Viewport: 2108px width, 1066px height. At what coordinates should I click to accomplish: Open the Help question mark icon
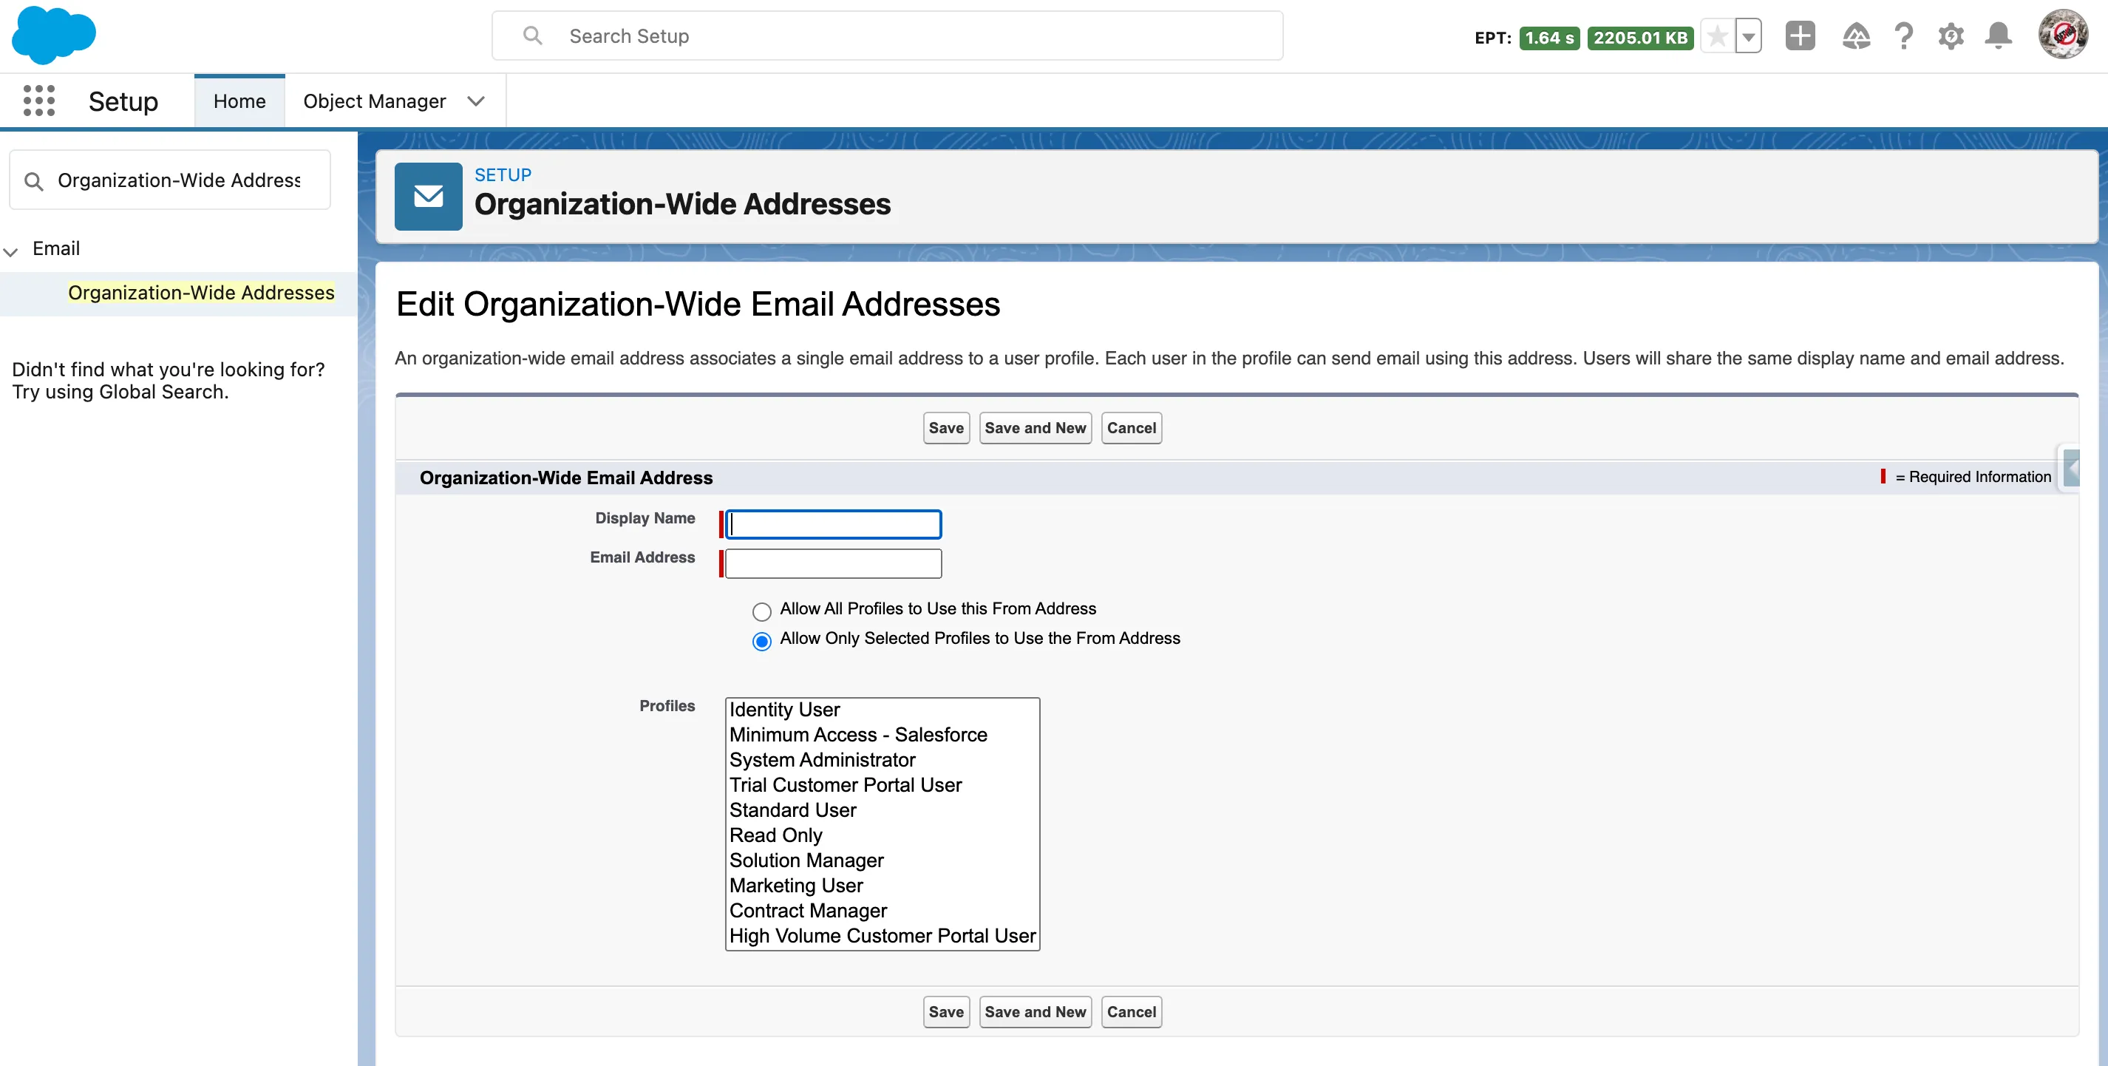point(1903,36)
